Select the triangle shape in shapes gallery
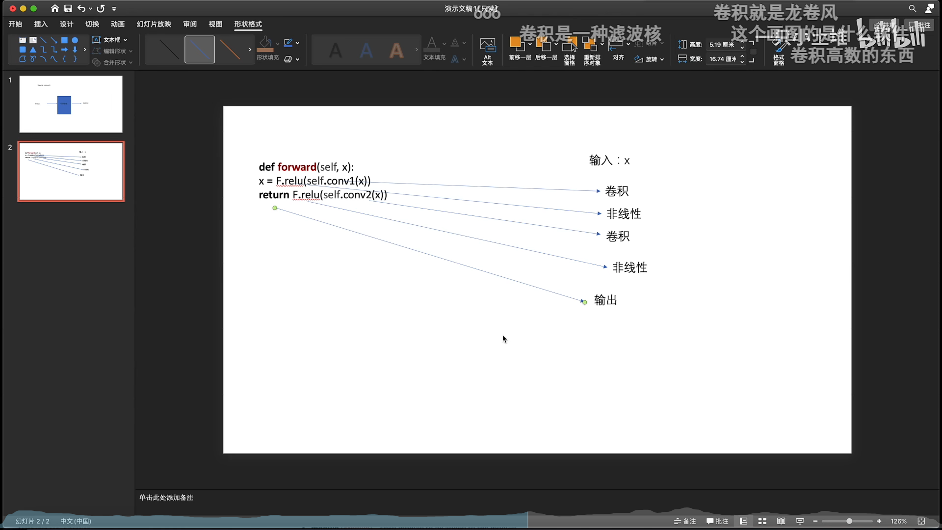The height and width of the screenshot is (530, 942). (33, 50)
